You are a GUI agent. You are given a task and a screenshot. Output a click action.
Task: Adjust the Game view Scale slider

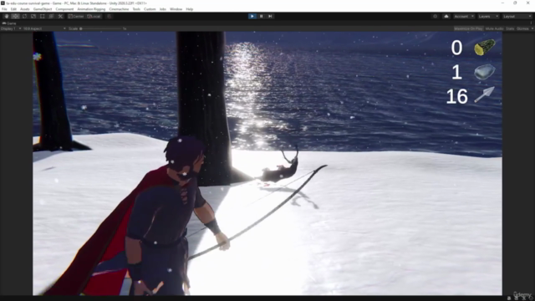click(x=100, y=28)
